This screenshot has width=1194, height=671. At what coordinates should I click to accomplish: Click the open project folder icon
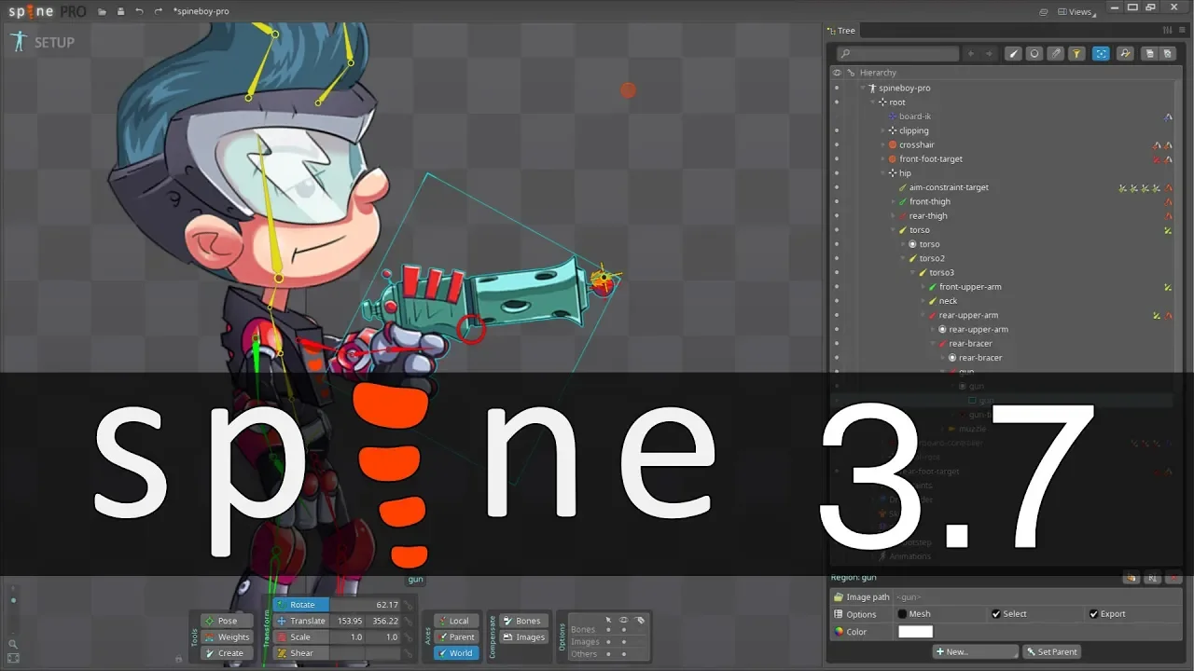[x=101, y=11]
